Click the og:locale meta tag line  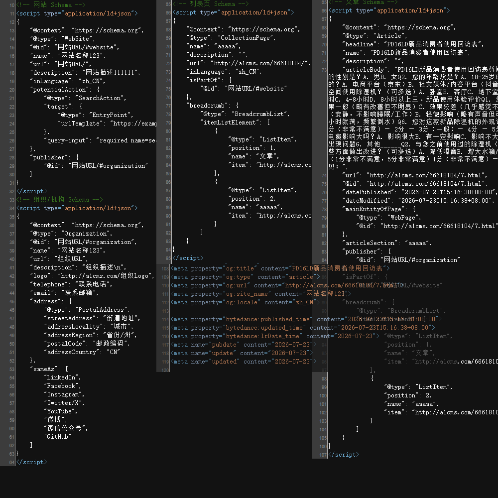click(245, 302)
